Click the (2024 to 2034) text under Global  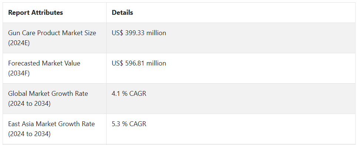pyautogui.click(x=29, y=104)
